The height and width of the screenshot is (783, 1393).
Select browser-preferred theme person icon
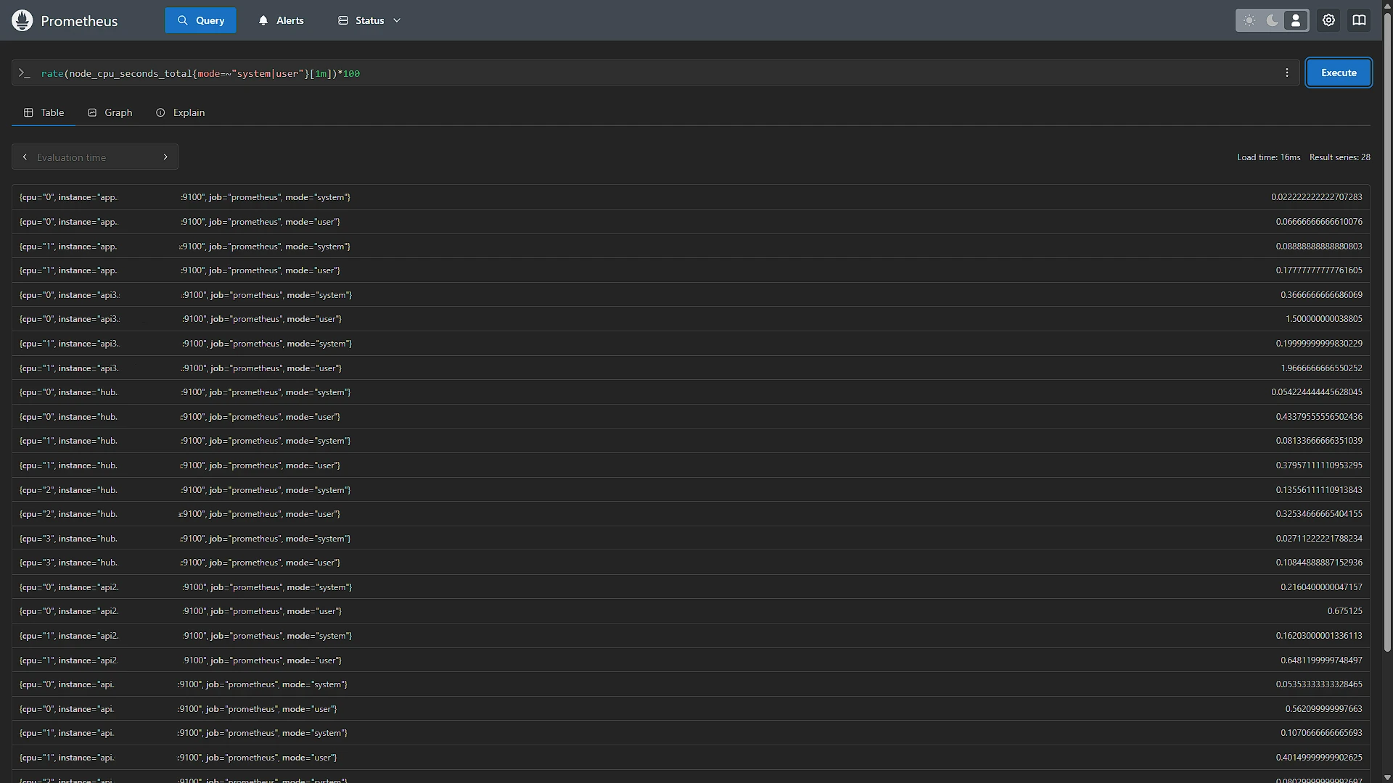click(1296, 20)
